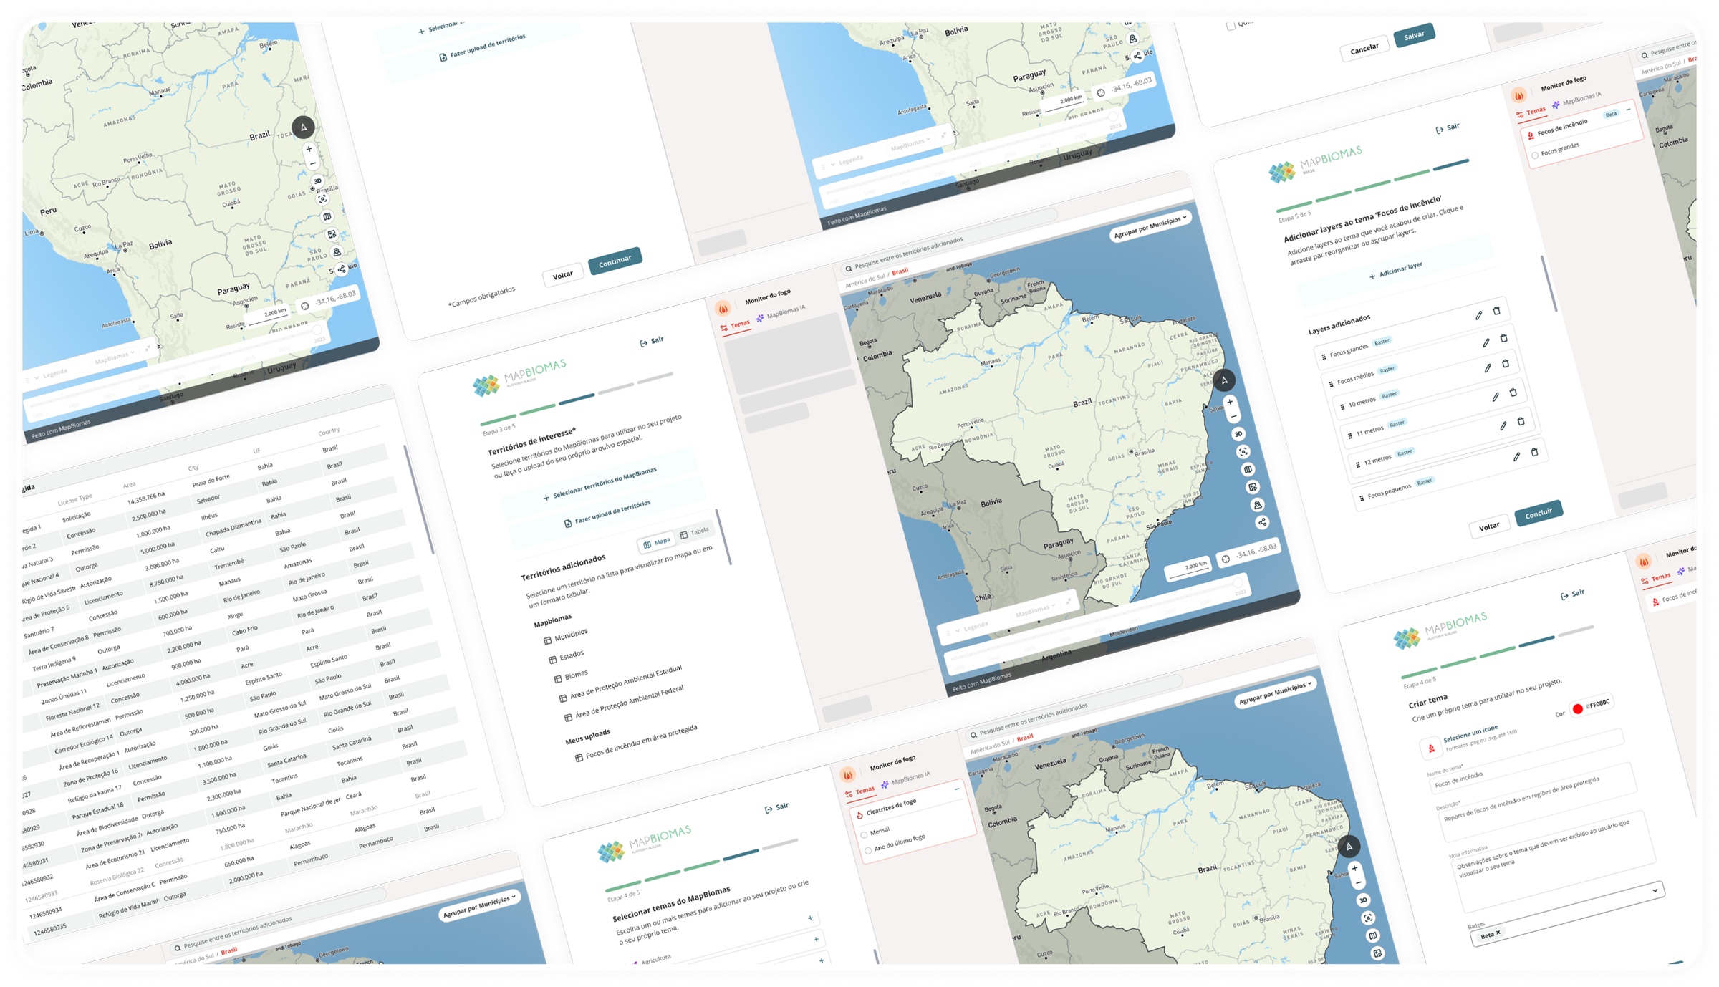Click Continuar next to Voltar
This screenshot has height=987, width=1719.
pyautogui.click(x=615, y=261)
